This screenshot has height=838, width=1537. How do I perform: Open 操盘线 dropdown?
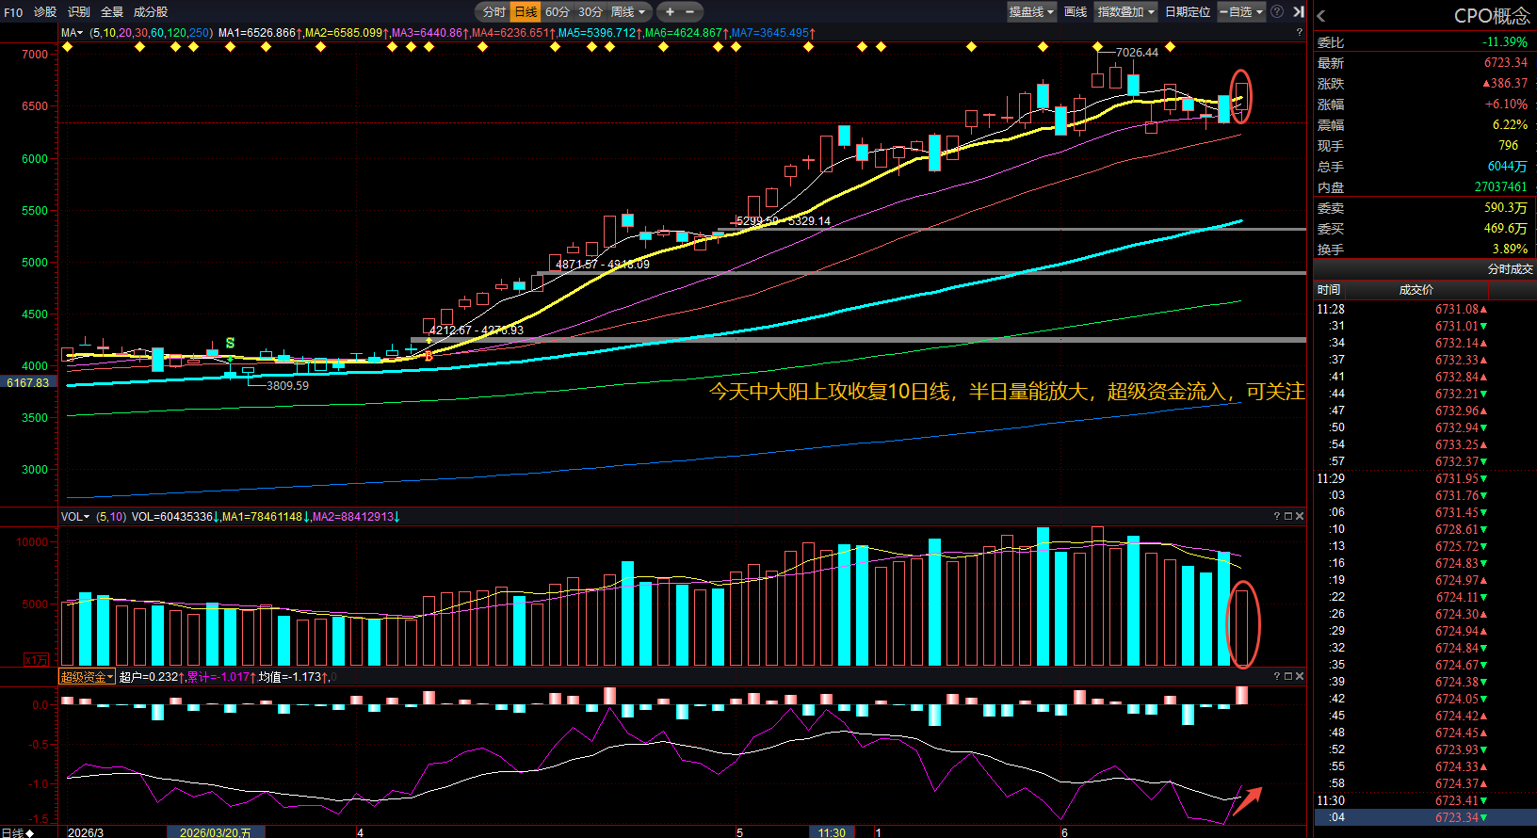(x=1032, y=12)
